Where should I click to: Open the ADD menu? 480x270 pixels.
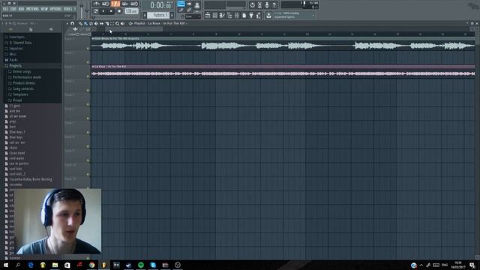click(x=21, y=9)
